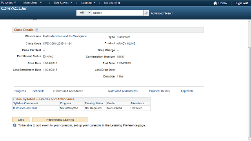Open the Instructor-led Class syllabus component
The height and width of the screenshot is (141, 251).
[x=25, y=108]
